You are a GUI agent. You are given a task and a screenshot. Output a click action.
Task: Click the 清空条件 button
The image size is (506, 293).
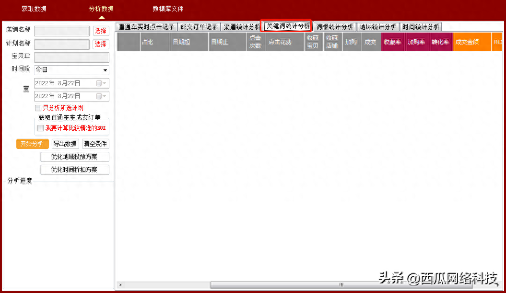click(x=95, y=144)
